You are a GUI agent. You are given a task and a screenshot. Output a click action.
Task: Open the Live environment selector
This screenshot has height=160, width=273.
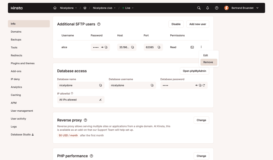128,8
